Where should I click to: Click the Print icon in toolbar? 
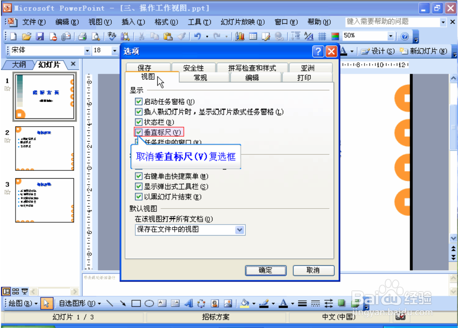click(83, 36)
